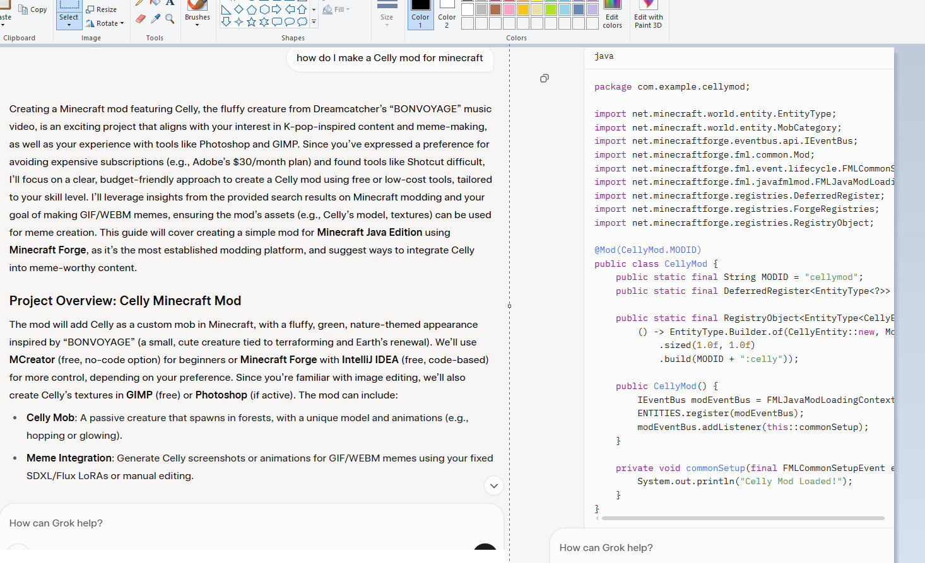This screenshot has height=563, width=925.
Task: Open the Rotate dropdown
Action: pos(105,23)
